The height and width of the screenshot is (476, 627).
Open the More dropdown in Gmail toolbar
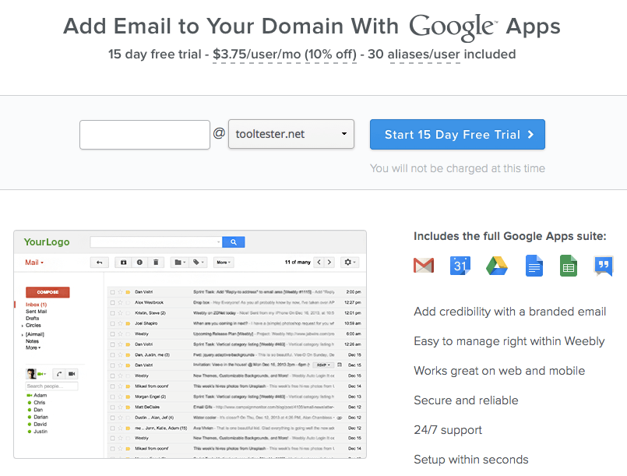224,263
